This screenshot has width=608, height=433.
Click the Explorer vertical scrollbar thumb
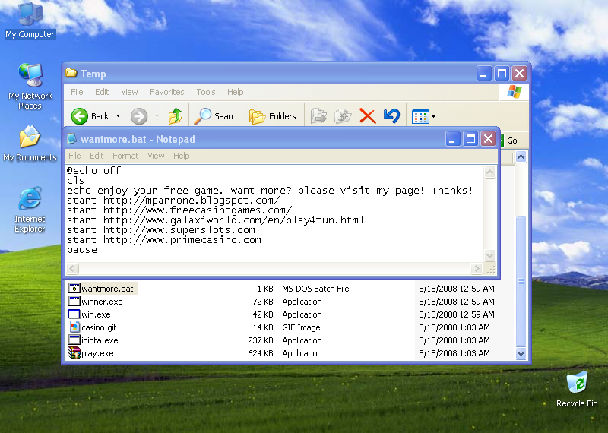[521, 281]
